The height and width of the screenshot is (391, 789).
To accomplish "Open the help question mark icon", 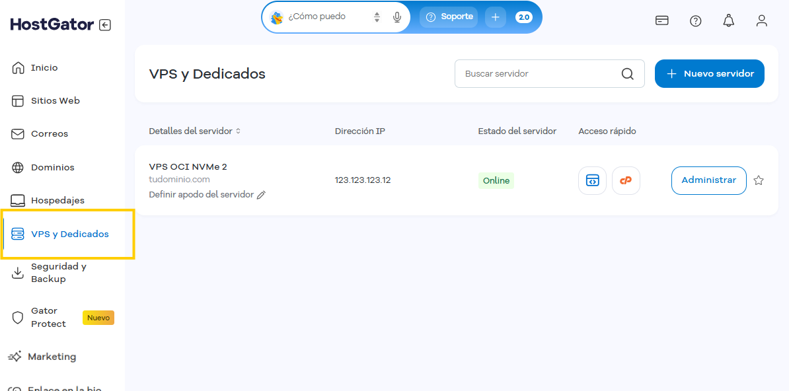I will [695, 21].
